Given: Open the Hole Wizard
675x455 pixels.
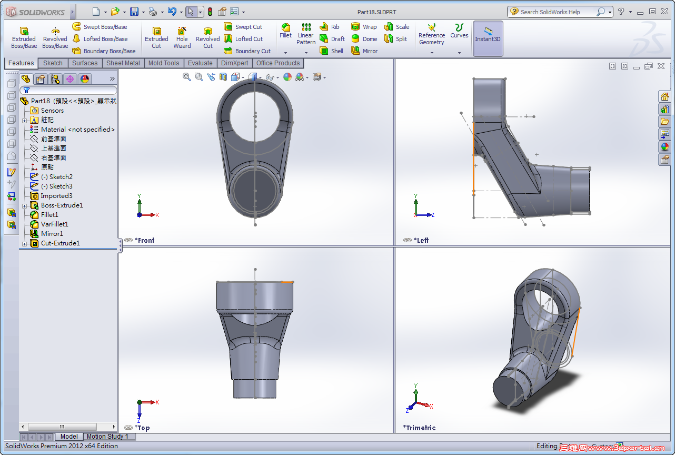Looking at the screenshot, I should [x=182, y=38].
